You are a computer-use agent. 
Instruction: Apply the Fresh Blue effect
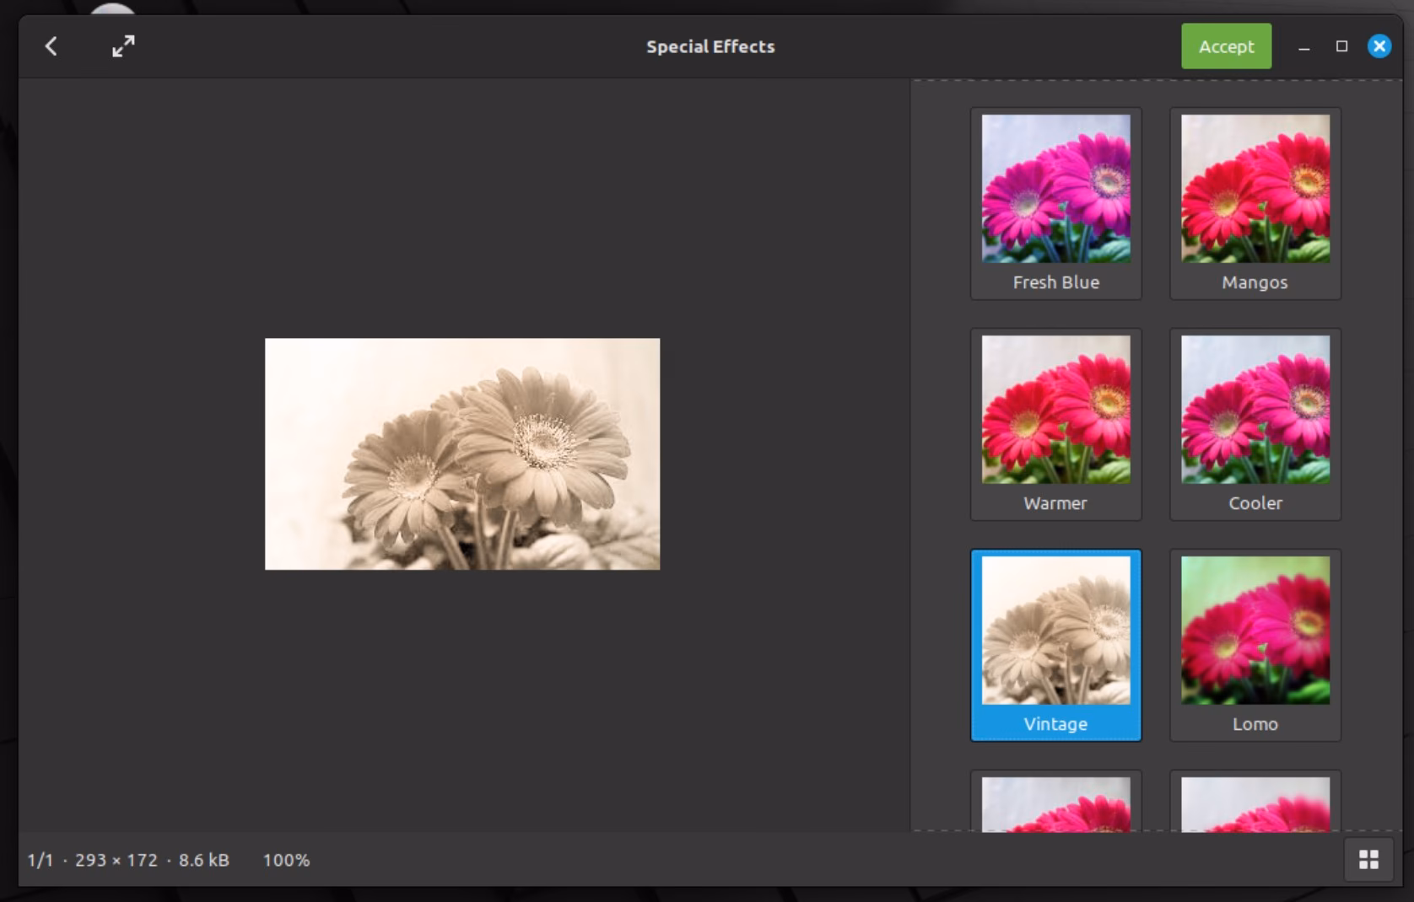pyautogui.click(x=1055, y=203)
